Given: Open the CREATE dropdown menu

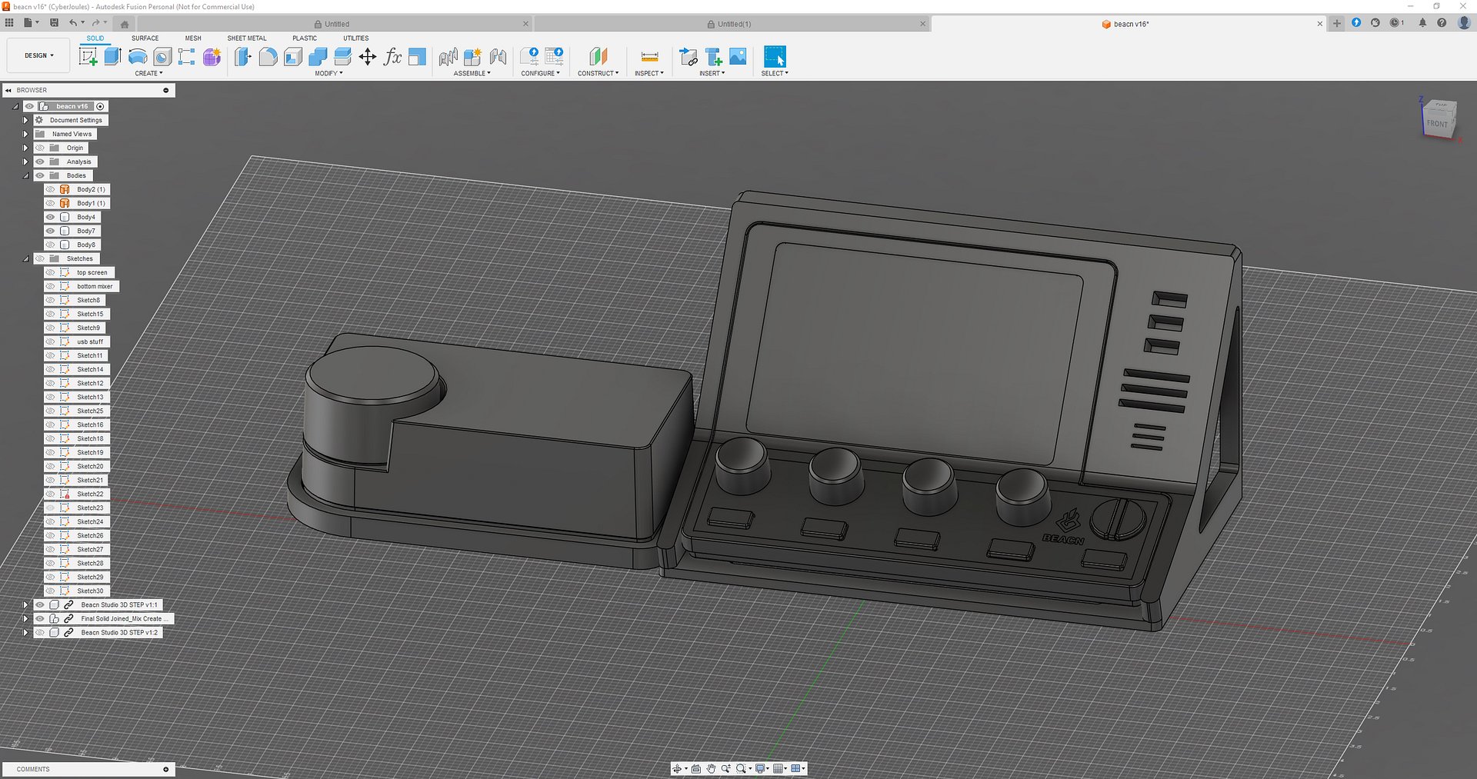Looking at the screenshot, I should 148,73.
